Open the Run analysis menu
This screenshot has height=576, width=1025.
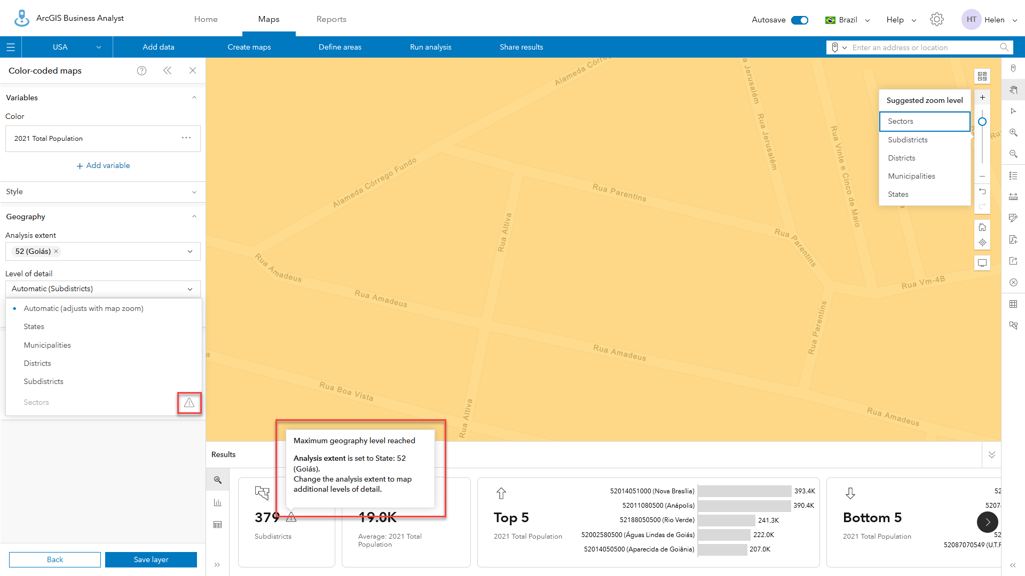430,47
